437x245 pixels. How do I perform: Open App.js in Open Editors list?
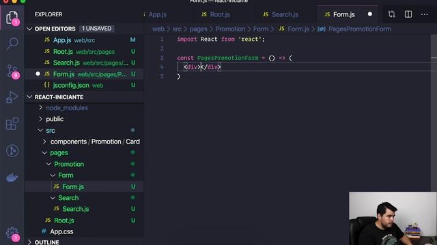(84, 40)
